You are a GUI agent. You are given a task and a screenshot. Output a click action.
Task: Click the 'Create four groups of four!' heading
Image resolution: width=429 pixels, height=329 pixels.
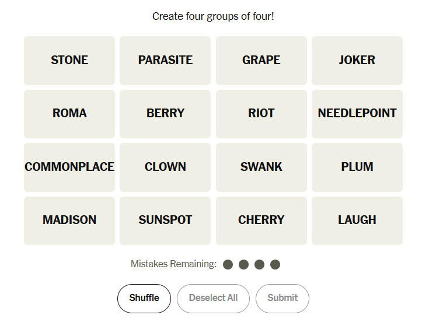(x=213, y=16)
